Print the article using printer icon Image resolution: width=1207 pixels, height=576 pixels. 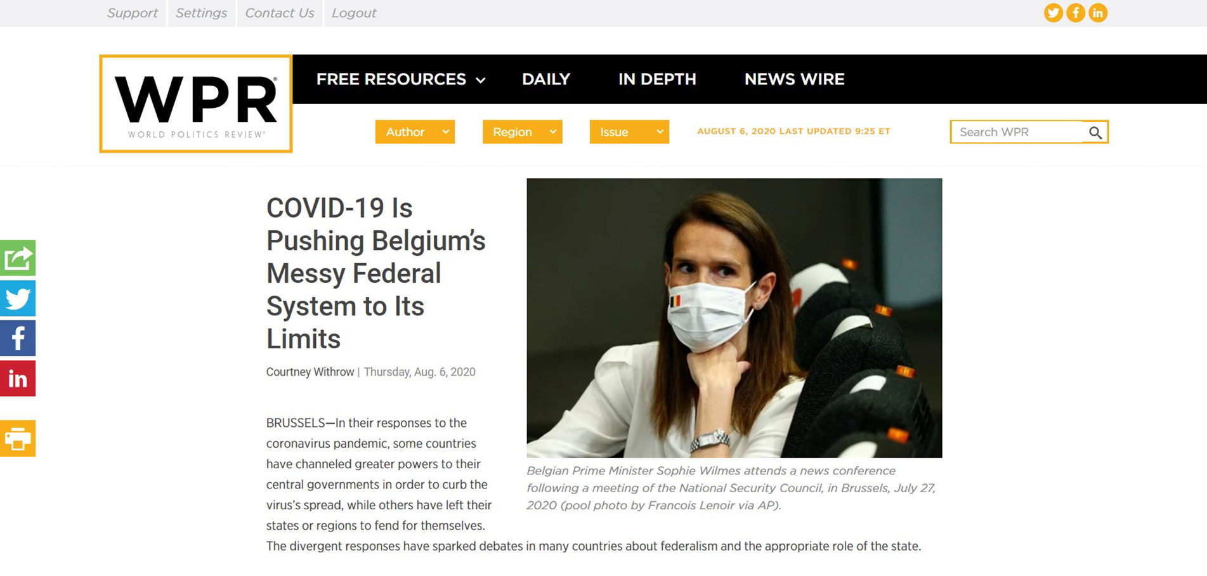click(18, 438)
